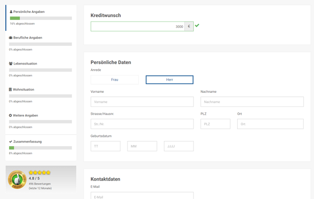This screenshot has width=314, height=199.
Task: Click the 'Geburtsdatum' label
Action: click(x=101, y=136)
